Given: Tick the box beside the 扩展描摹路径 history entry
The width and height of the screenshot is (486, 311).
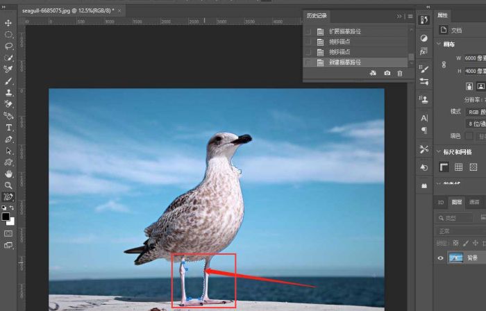Looking at the screenshot, I should click(308, 32).
